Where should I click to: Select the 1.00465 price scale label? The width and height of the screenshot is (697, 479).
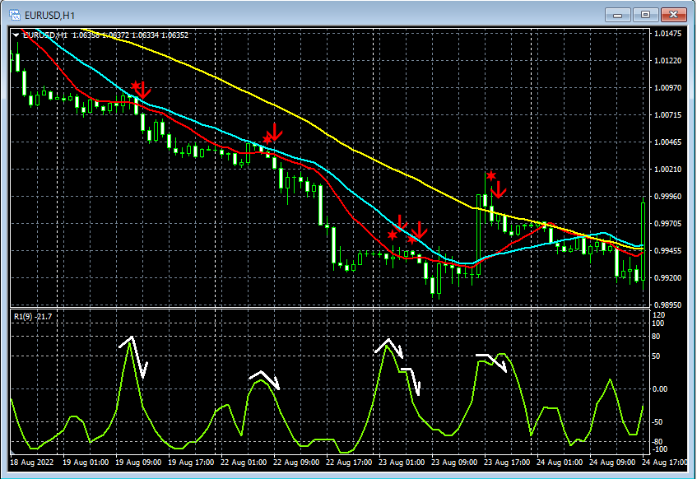click(x=667, y=142)
